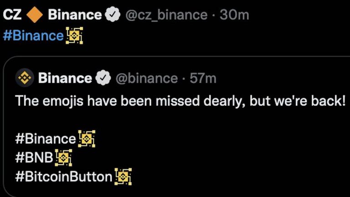Click the emoji next to #BitcoinButton
350x197 pixels.
(123, 177)
